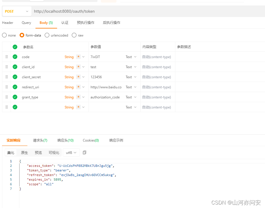Copy the response with the copy icon
The image size is (265, 208).
coord(84,152)
